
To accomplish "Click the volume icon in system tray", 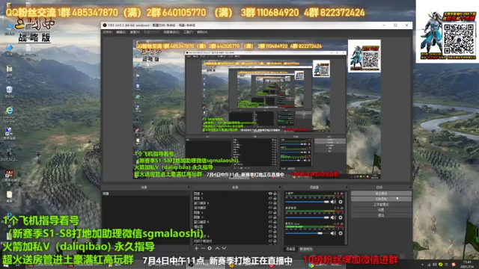I will pos(435,265).
